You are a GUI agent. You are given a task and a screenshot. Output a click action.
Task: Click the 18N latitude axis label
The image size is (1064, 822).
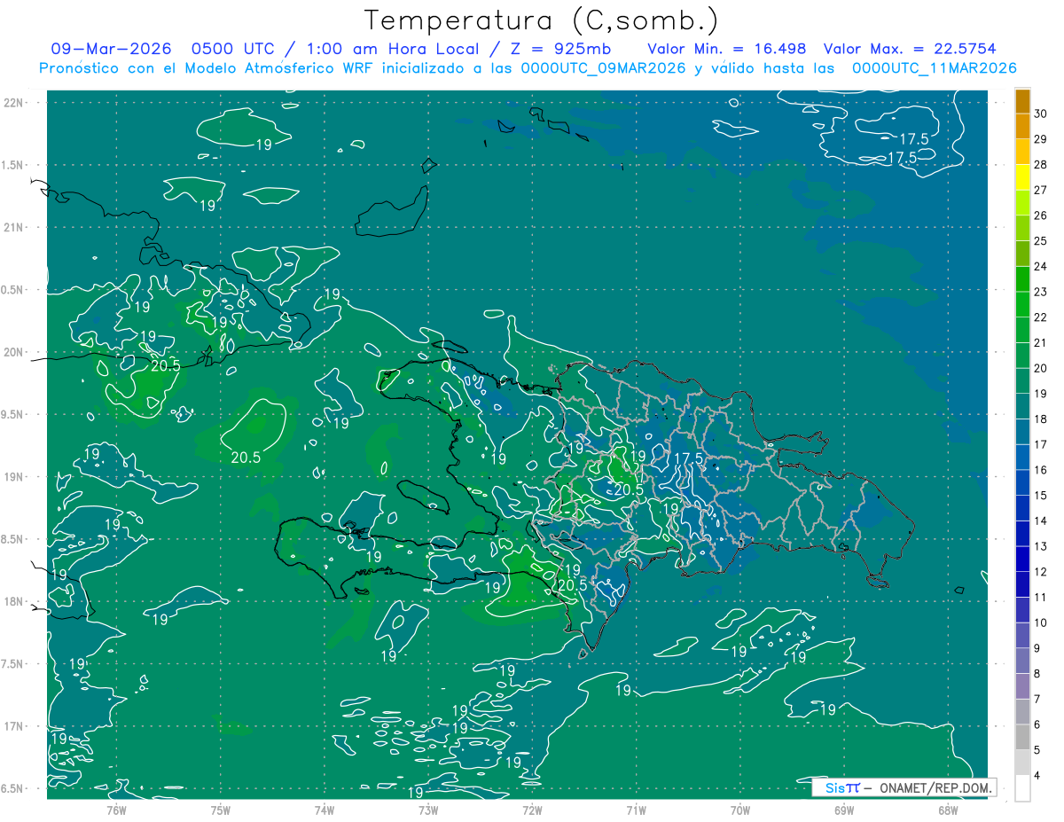14,601
